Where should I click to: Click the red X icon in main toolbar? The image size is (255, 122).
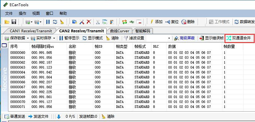tap(89, 22)
